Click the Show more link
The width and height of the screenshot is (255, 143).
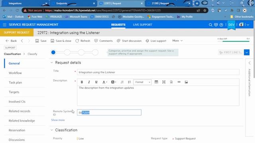point(58,120)
